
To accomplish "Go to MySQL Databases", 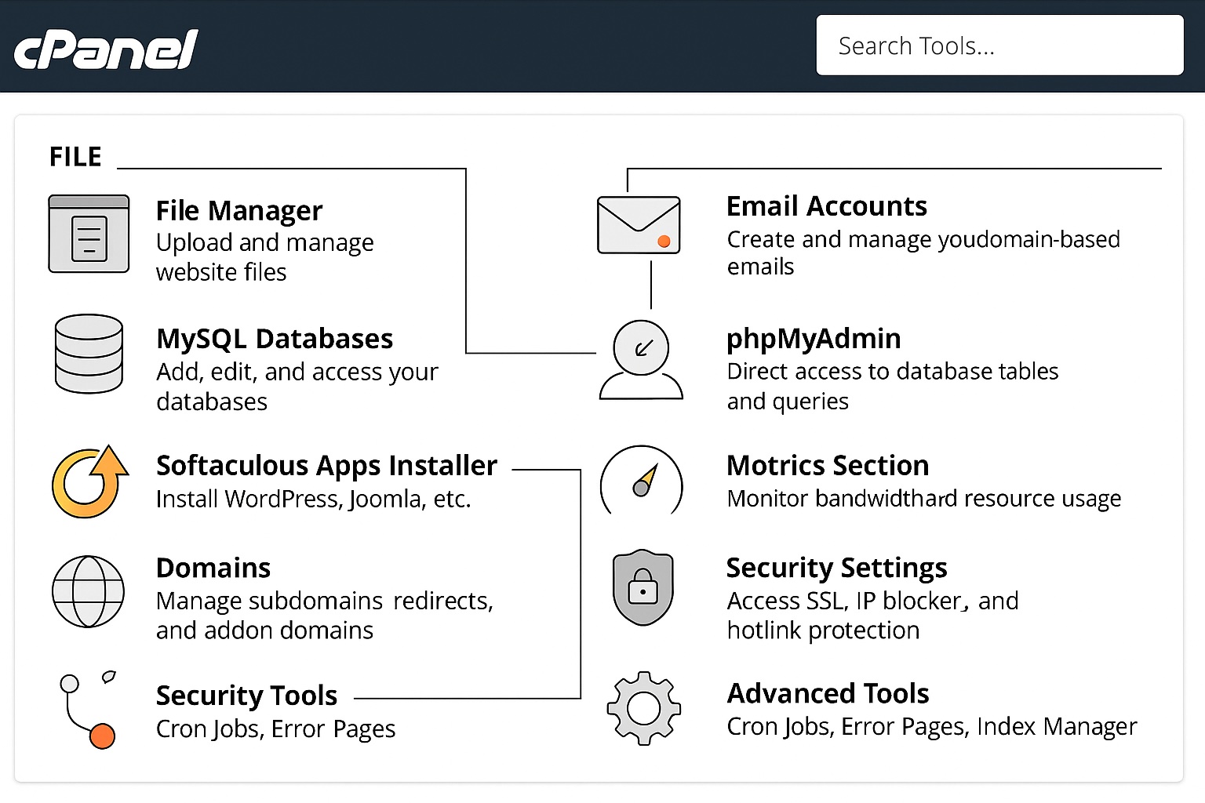I will (x=275, y=339).
